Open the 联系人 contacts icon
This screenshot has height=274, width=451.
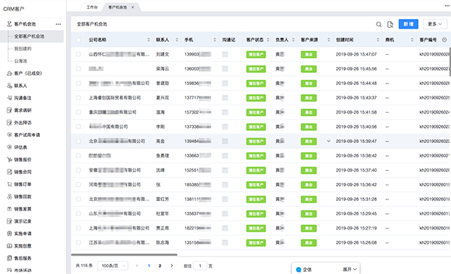(10, 86)
